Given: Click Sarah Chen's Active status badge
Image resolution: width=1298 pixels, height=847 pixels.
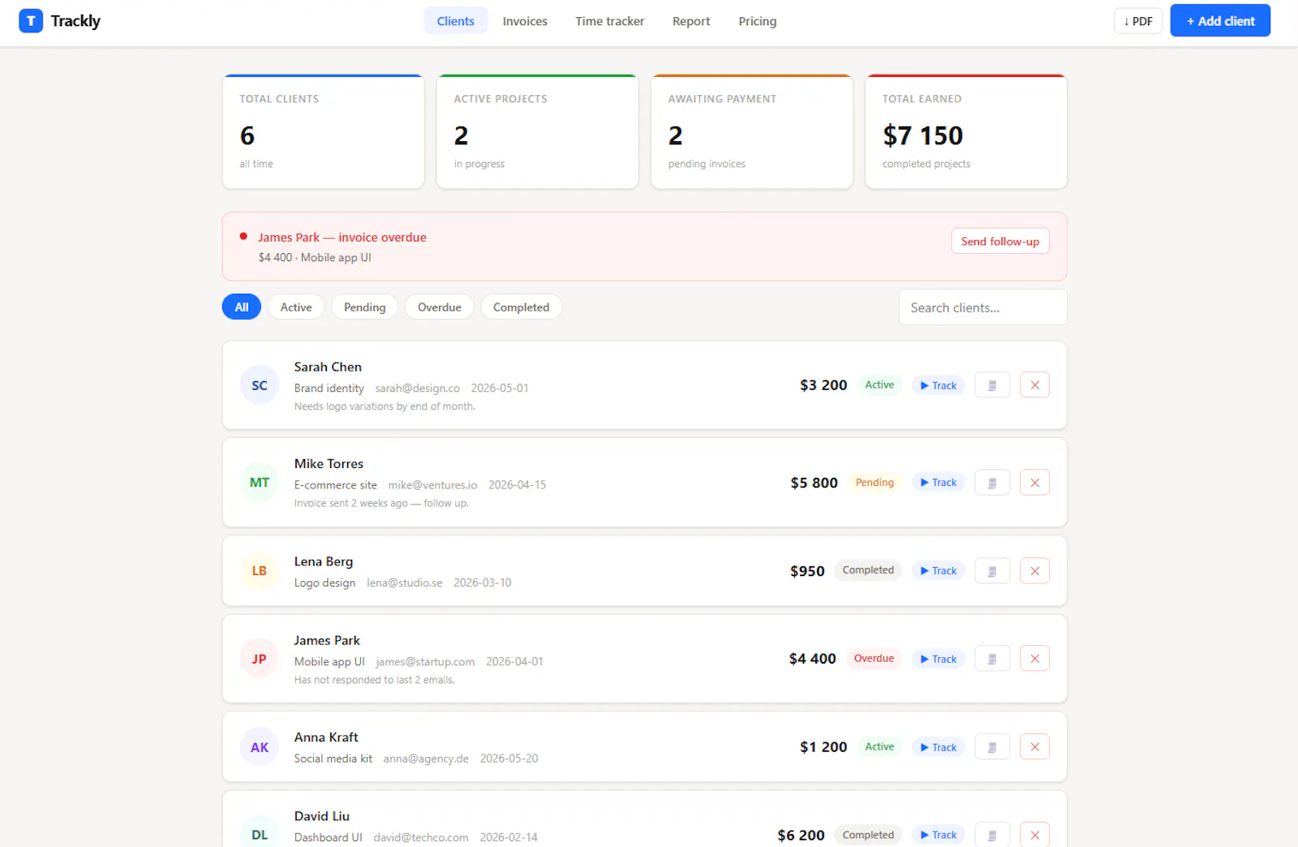Looking at the screenshot, I should (x=879, y=385).
